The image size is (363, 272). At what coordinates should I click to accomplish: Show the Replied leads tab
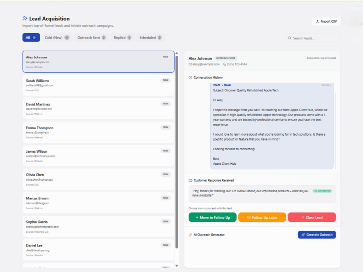122,38
